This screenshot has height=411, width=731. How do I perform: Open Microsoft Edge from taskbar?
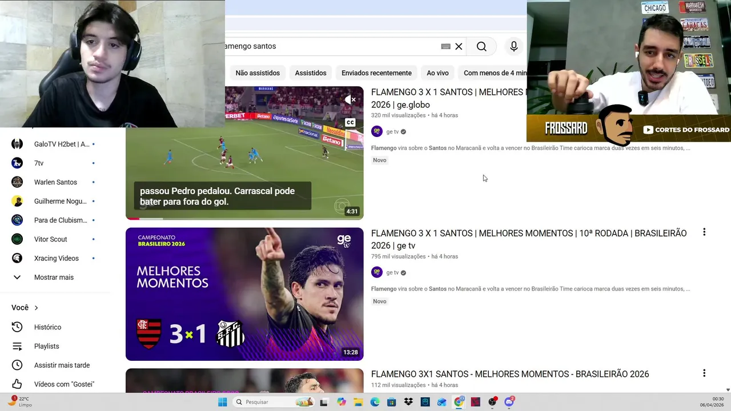click(375, 402)
